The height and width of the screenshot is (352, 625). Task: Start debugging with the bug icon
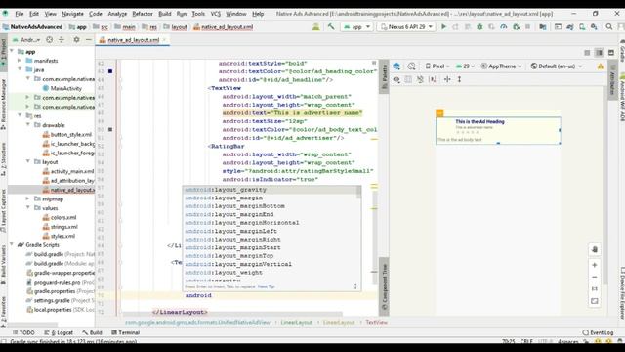click(x=479, y=26)
